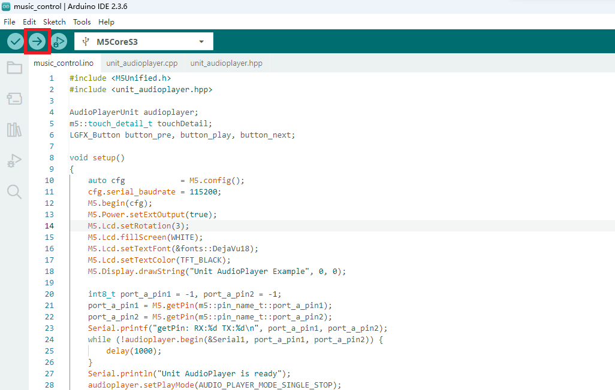
Task: Open the Debug panel in sidebar
Action: 14,160
